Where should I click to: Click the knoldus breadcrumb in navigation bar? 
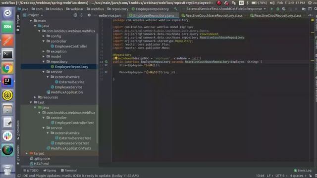(x=54, y=9)
